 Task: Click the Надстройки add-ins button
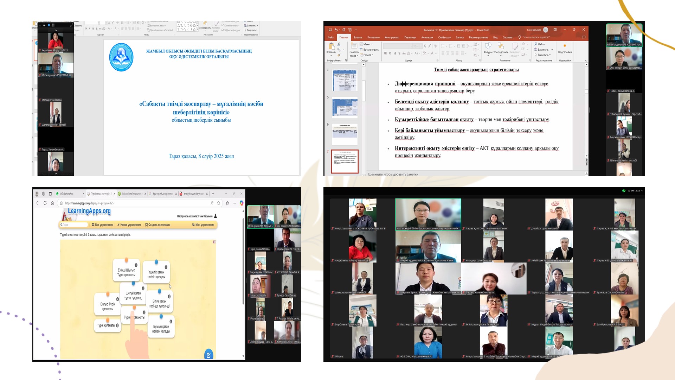pyautogui.click(x=565, y=48)
